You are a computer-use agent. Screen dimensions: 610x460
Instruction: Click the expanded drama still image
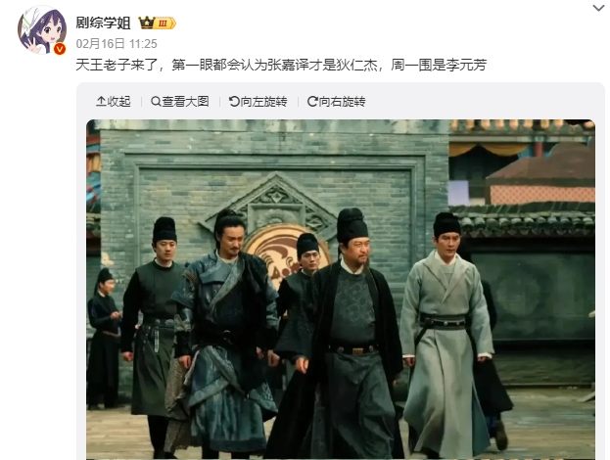341,290
